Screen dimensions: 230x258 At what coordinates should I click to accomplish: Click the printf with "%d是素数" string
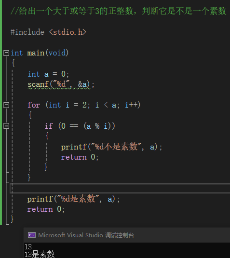[x=74, y=199]
